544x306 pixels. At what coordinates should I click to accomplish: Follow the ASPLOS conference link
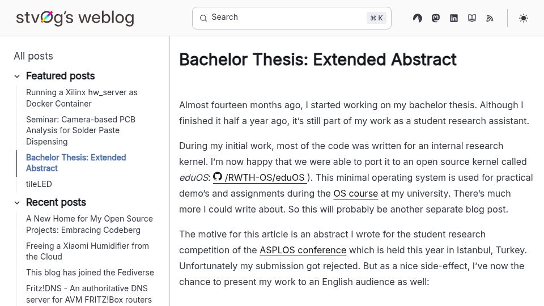tap(303, 250)
